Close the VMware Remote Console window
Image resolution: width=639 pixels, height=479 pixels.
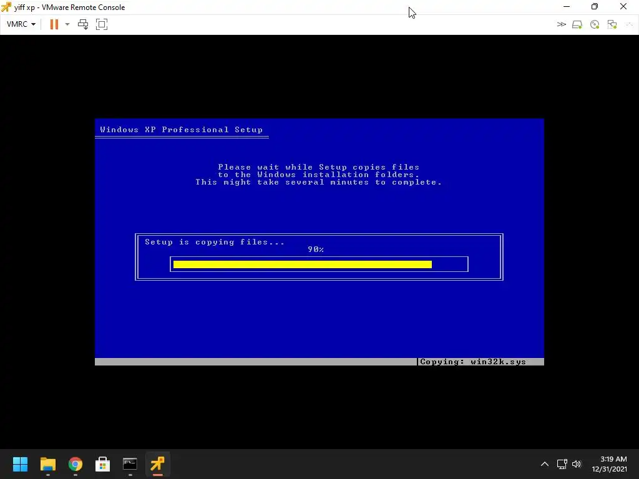[623, 6]
